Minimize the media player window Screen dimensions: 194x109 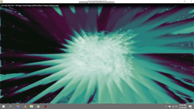point(178,2)
